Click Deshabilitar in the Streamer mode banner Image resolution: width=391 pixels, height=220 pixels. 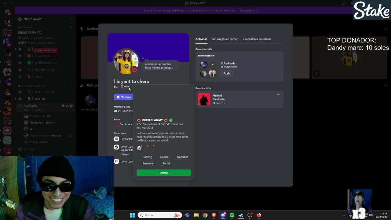(248, 10)
